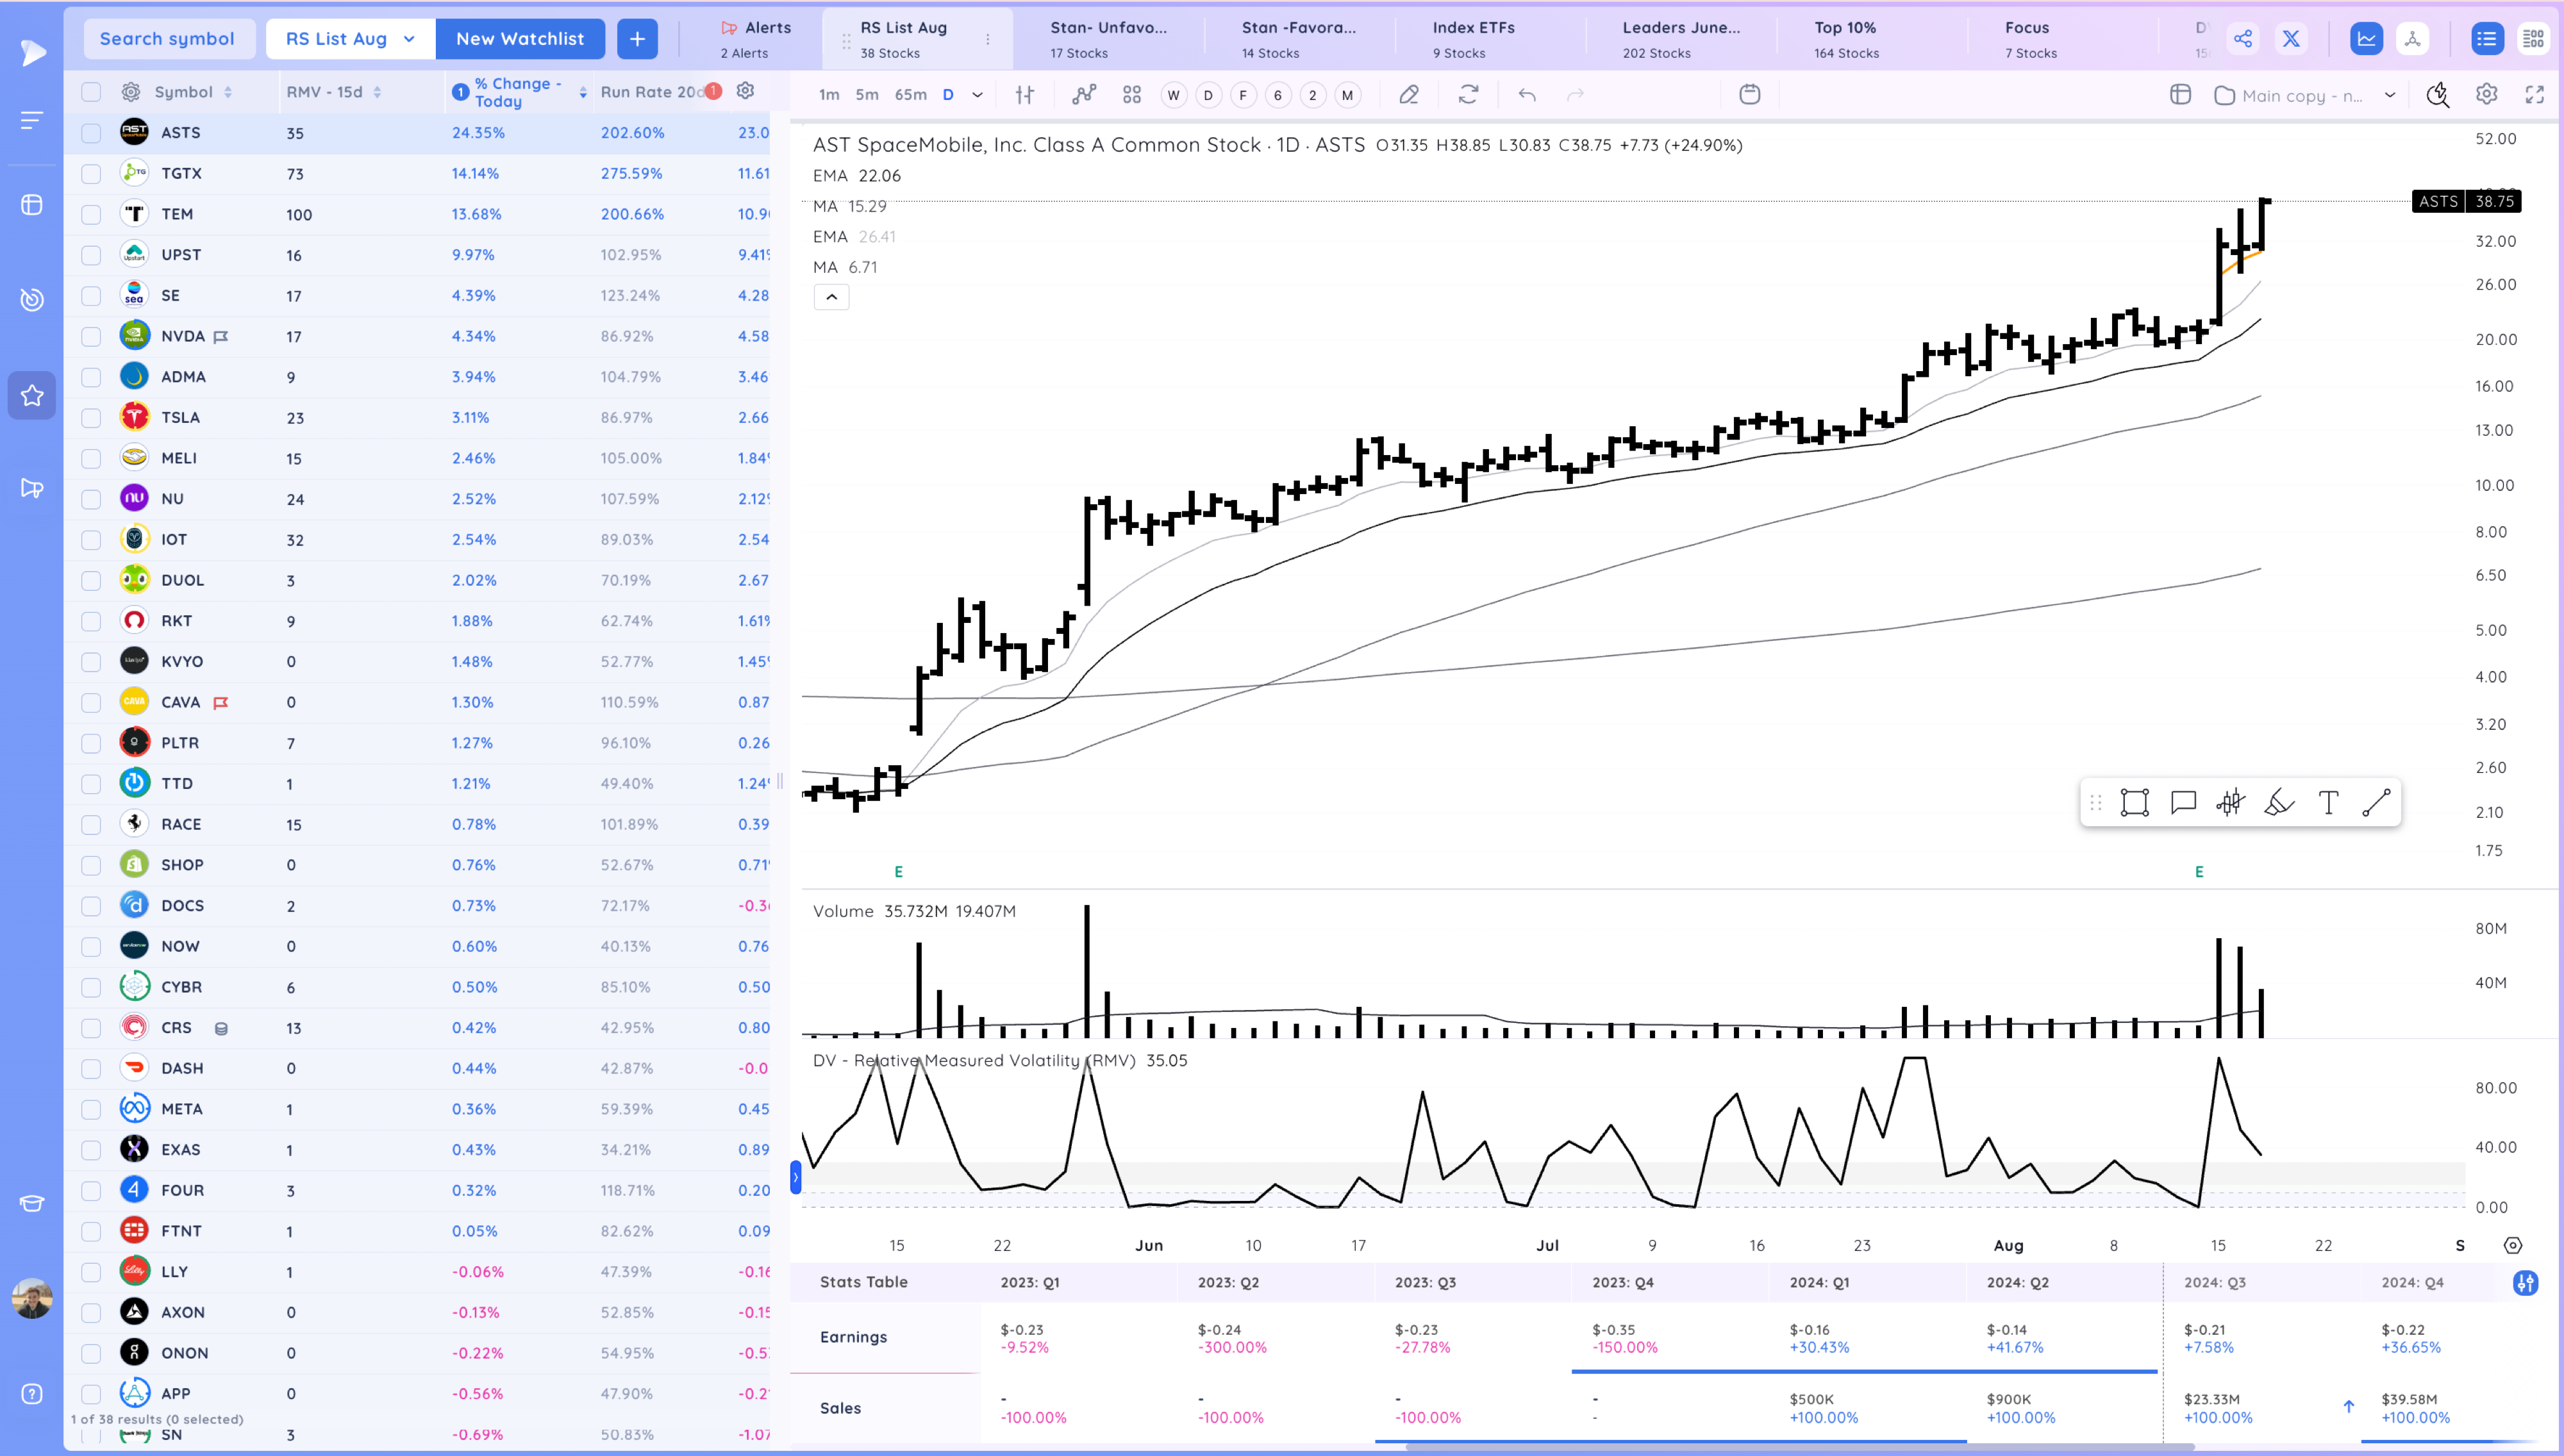Check the checkbox next to ASTS
The height and width of the screenshot is (1456, 2564).
point(91,132)
